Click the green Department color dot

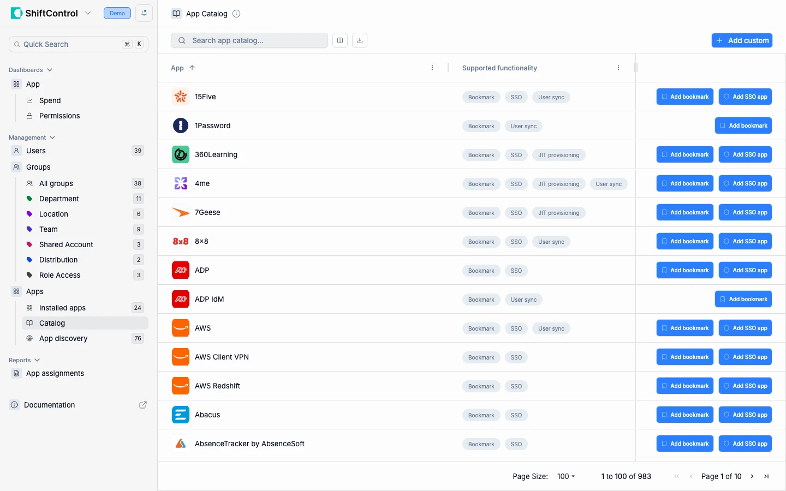coord(29,199)
